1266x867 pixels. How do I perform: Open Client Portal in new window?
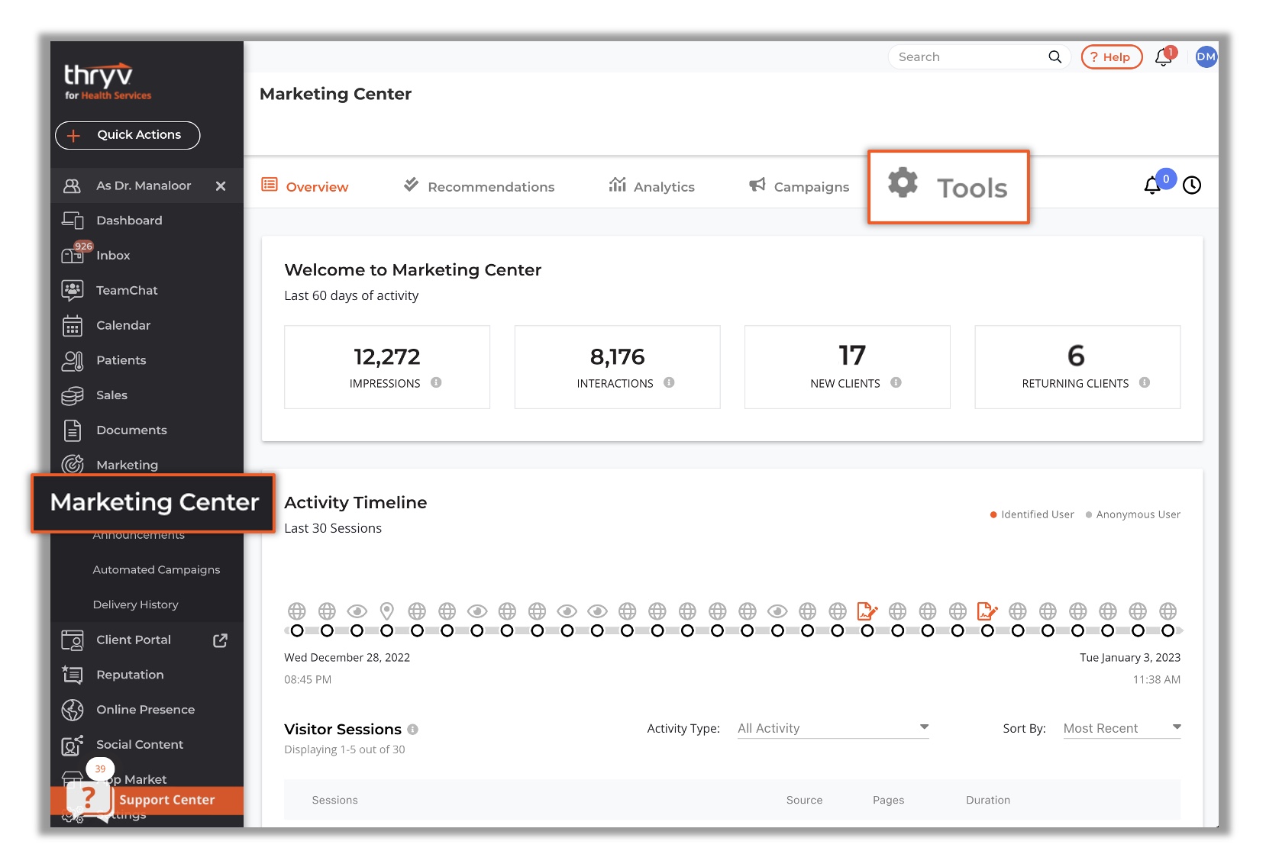(220, 640)
